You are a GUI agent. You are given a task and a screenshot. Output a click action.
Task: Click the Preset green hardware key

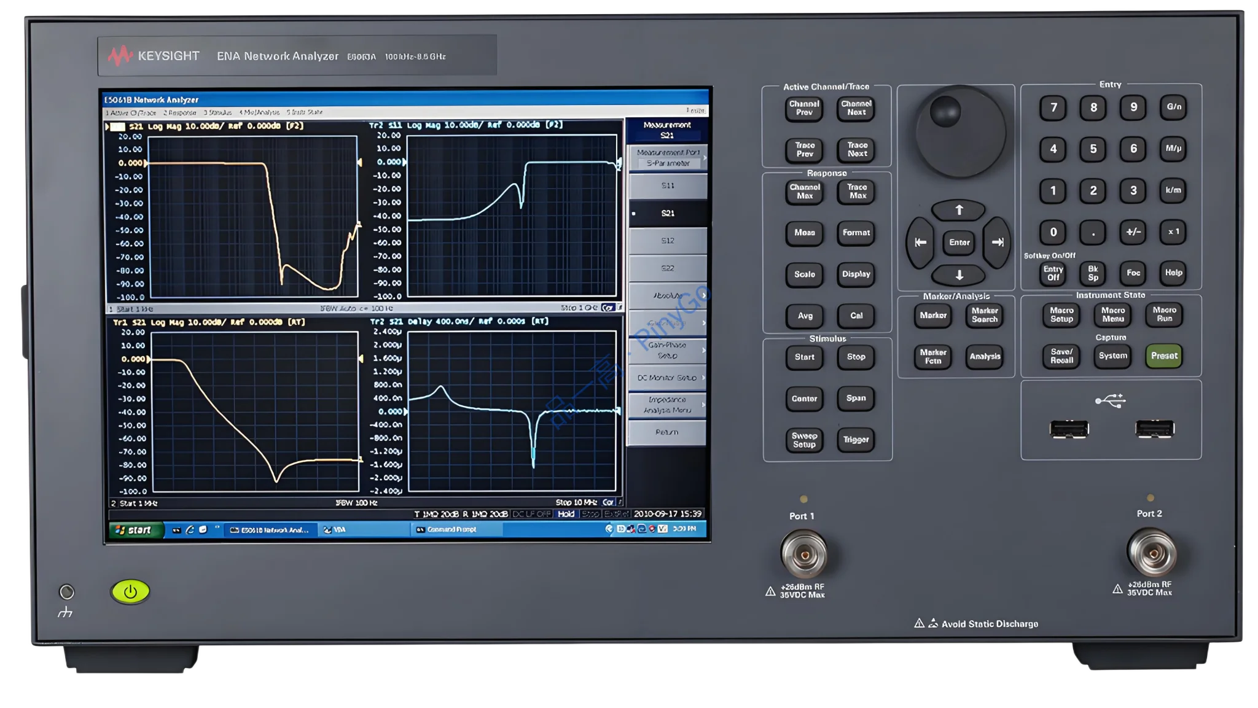coord(1164,356)
